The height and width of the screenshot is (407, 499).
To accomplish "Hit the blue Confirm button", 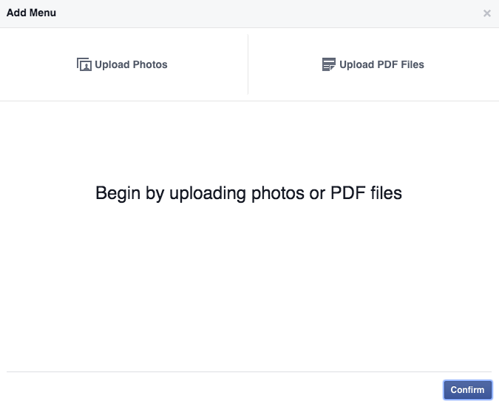I will click(x=468, y=389).
